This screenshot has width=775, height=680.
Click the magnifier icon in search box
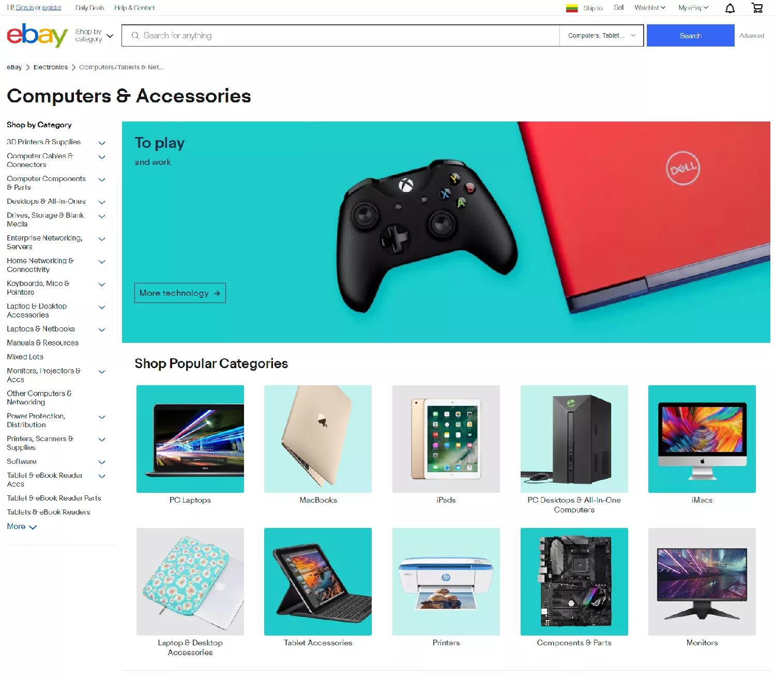tap(135, 36)
